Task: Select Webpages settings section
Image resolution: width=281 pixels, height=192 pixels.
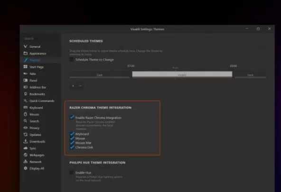Action: click(x=37, y=155)
